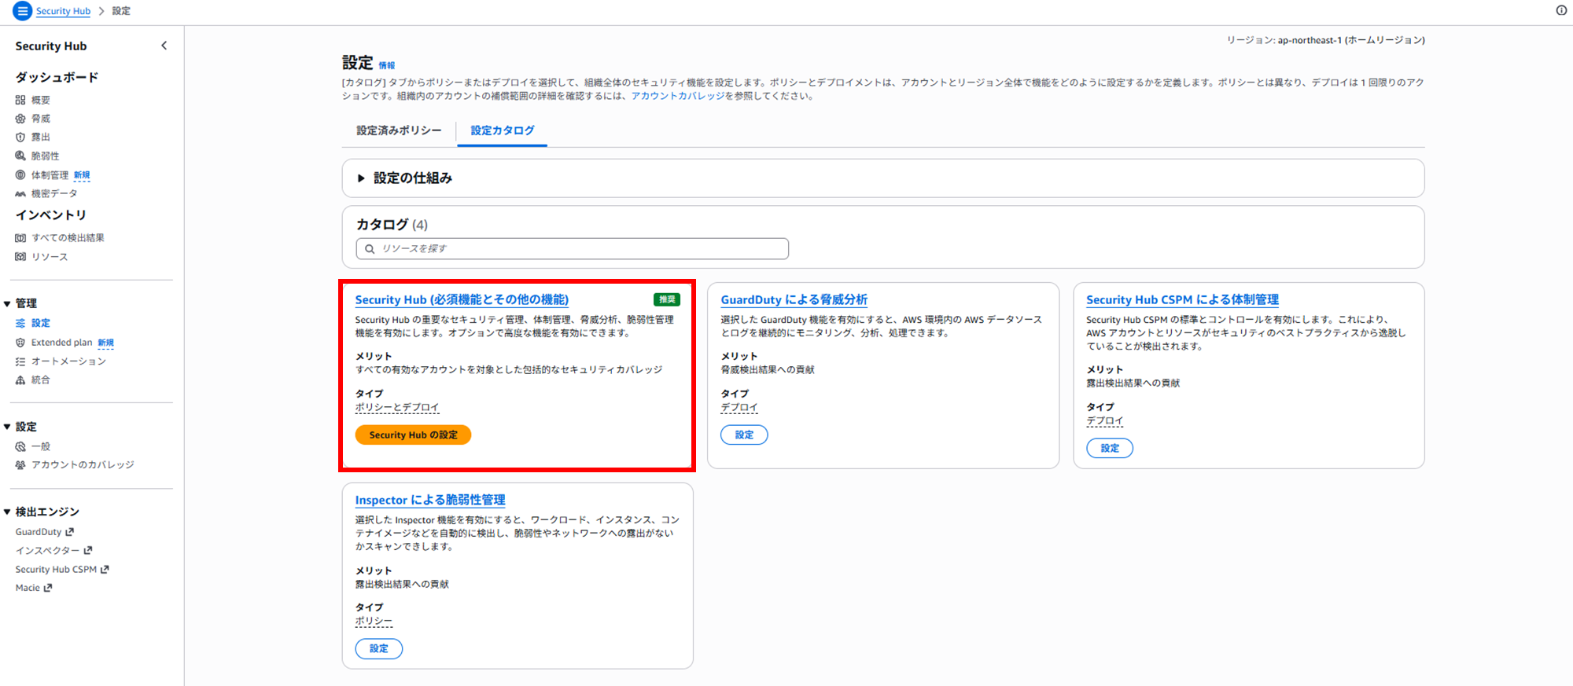Image resolution: width=1573 pixels, height=686 pixels.
Task: Click the 一般 settings icon
Action: pyautogui.click(x=20, y=446)
